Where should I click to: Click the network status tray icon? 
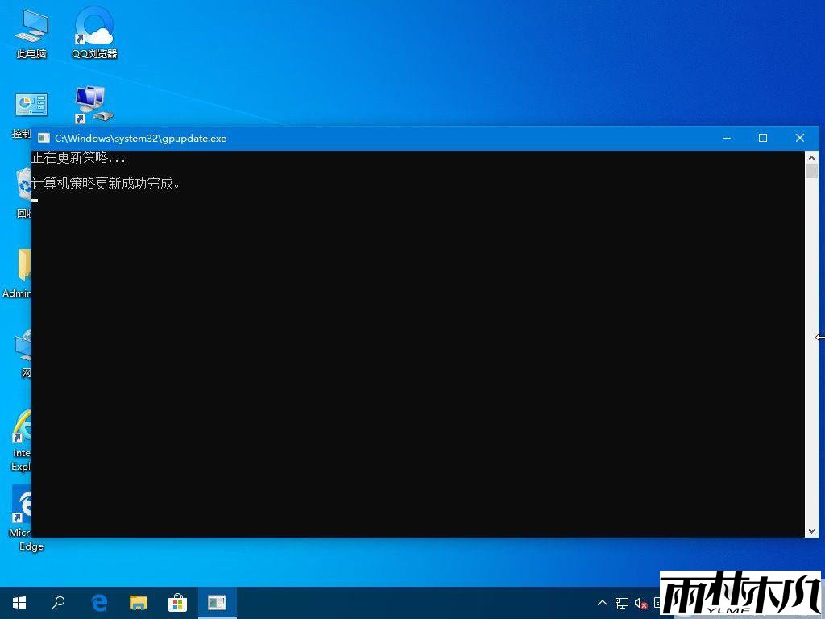pos(622,603)
